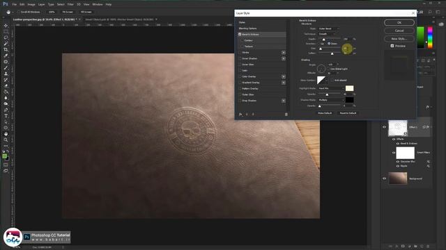Screen dimensions: 446x250
Task: Select the Dodge tool
Action: pyautogui.click(x=6, y=103)
